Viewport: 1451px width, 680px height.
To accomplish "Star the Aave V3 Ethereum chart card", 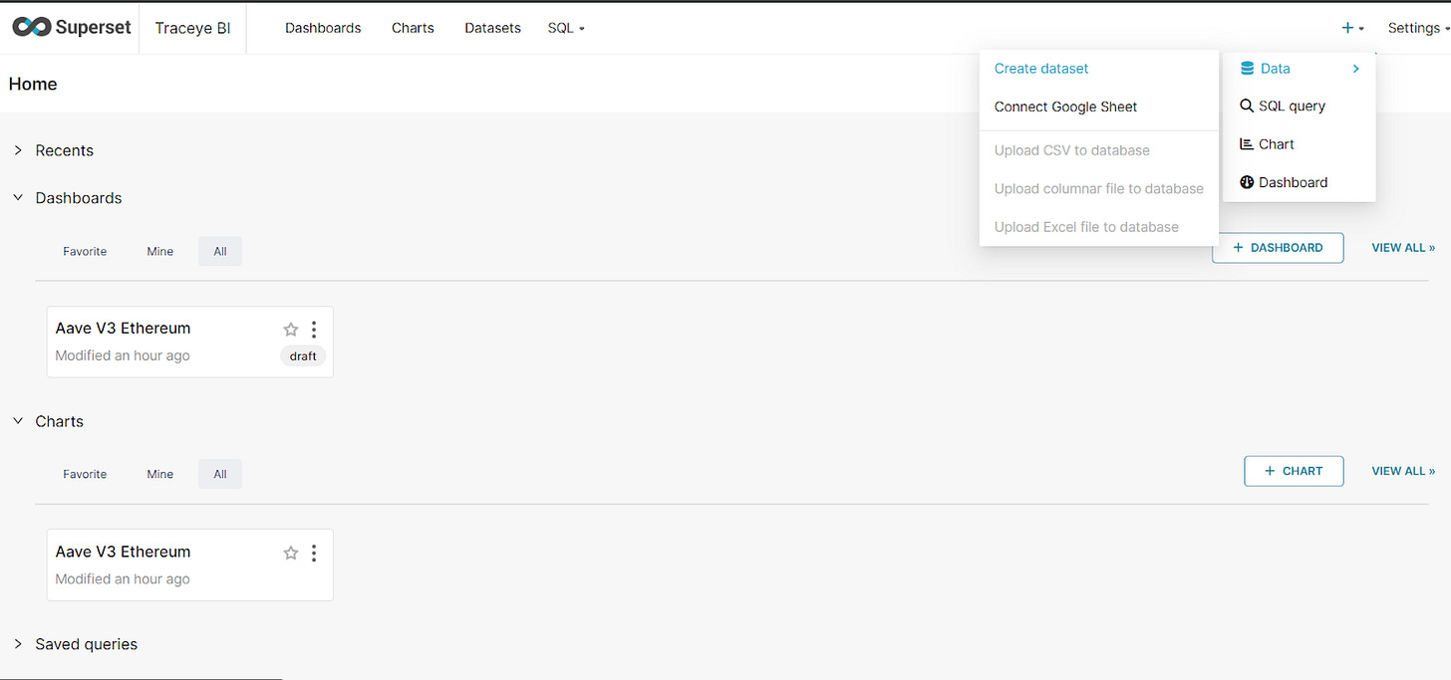I will [x=291, y=553].
